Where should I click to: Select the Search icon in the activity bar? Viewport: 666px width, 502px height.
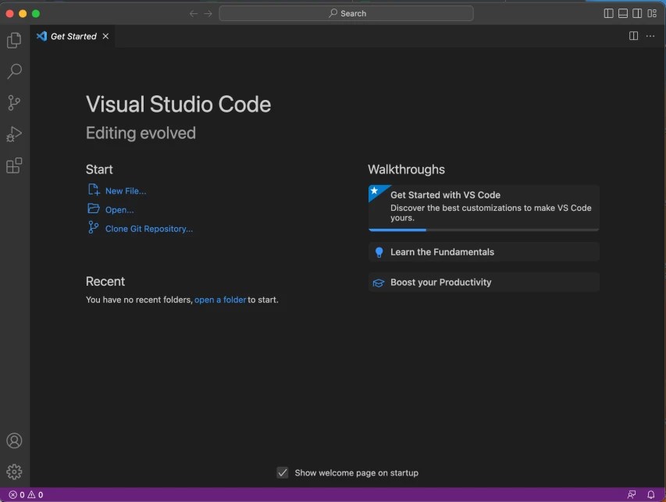[14, 71]
